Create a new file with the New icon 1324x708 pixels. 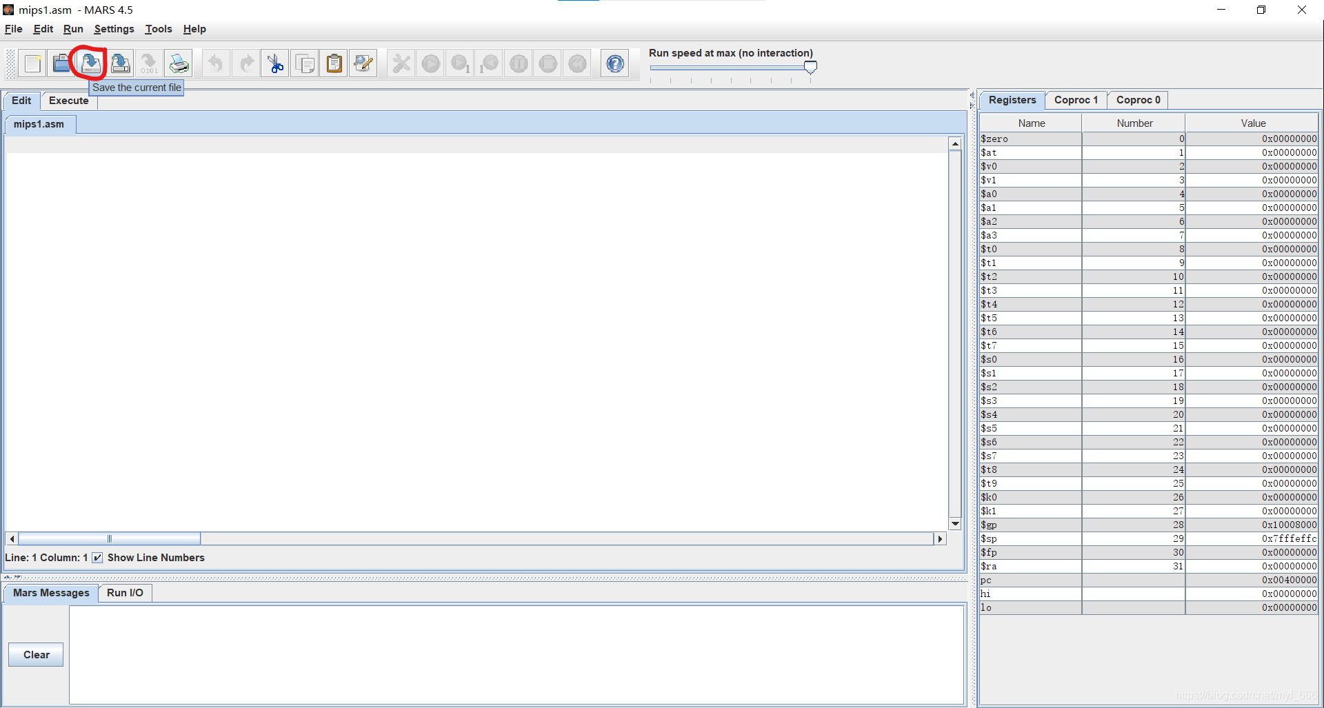click(32, 64)
